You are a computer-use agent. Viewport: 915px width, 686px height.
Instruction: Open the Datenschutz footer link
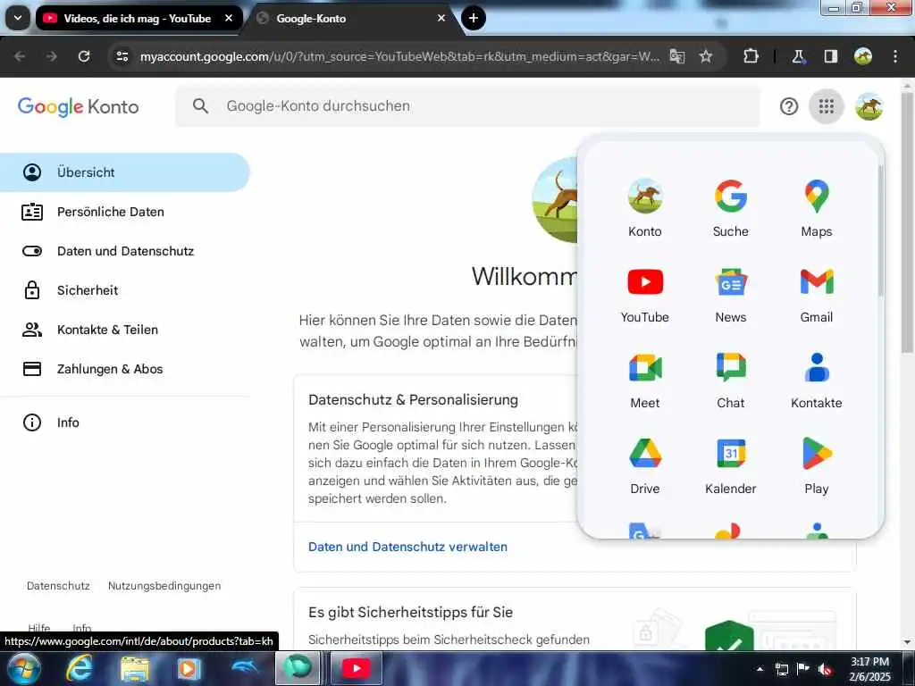pyautogui.click(x=58, y=586)
